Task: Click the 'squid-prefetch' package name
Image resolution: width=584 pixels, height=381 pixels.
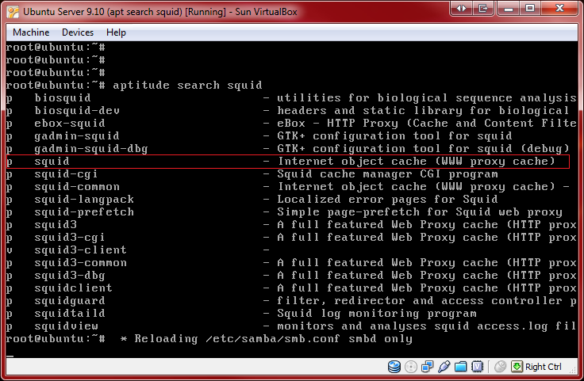Action: (x=84, y=211)
